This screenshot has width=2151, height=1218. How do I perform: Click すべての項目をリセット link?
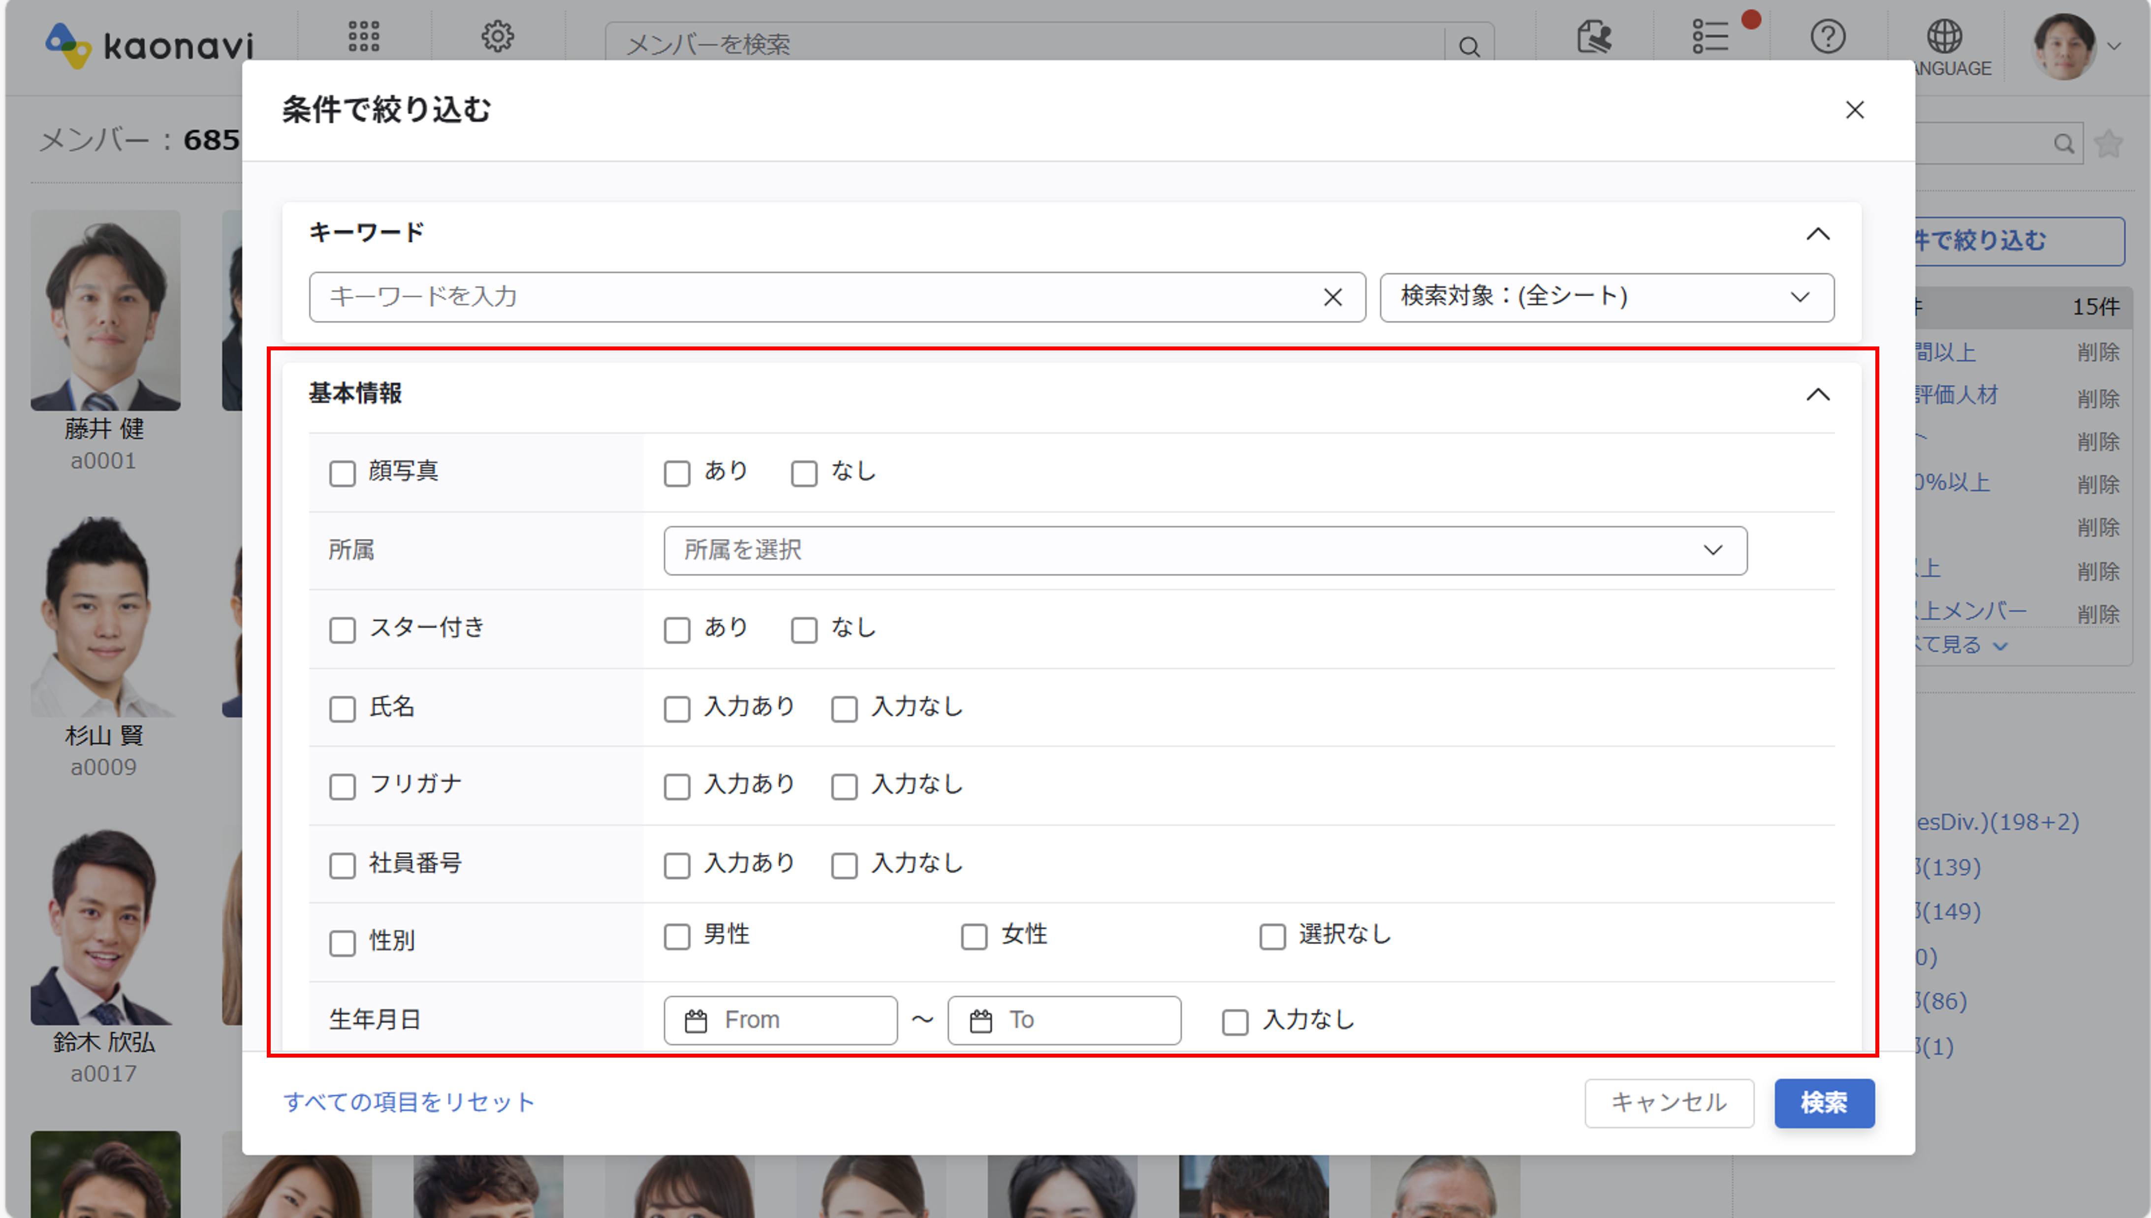409,1102
